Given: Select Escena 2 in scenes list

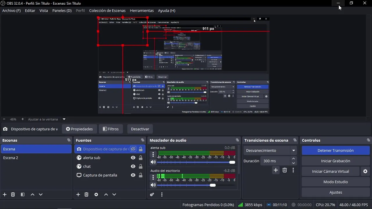Looking at the screenshot, I should [36, 158].
